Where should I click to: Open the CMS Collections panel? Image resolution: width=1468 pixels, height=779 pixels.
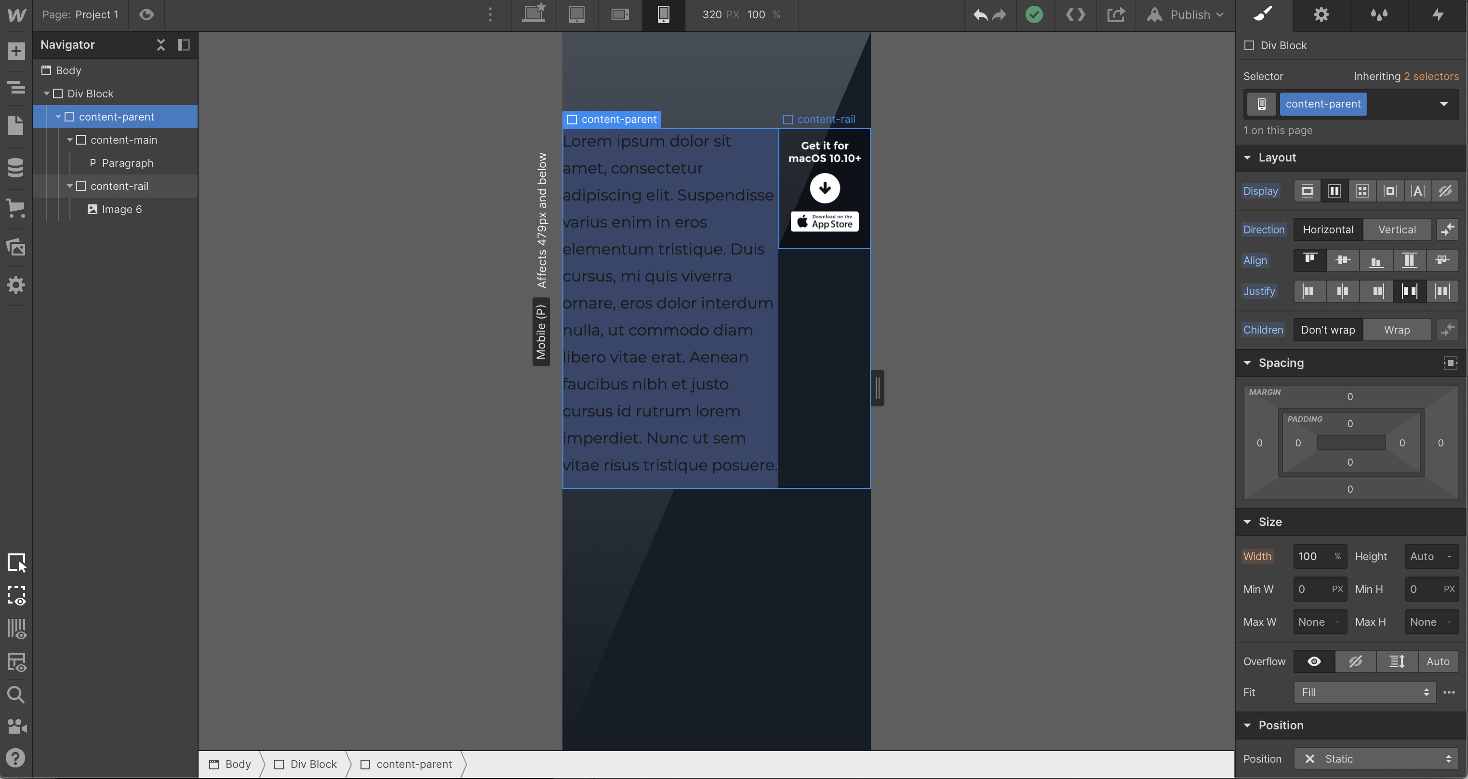[x=16, y=168]
